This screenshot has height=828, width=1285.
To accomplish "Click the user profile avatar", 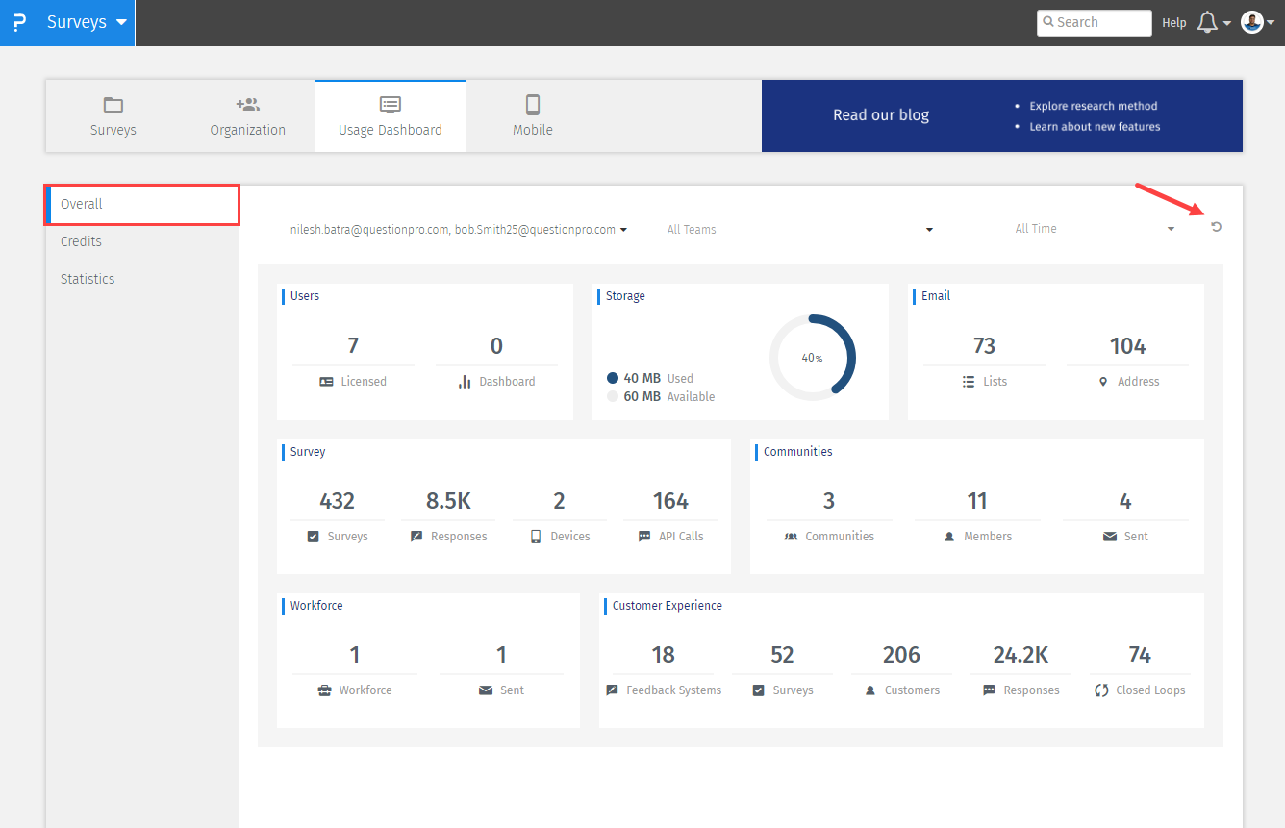I will (1251, 22).
